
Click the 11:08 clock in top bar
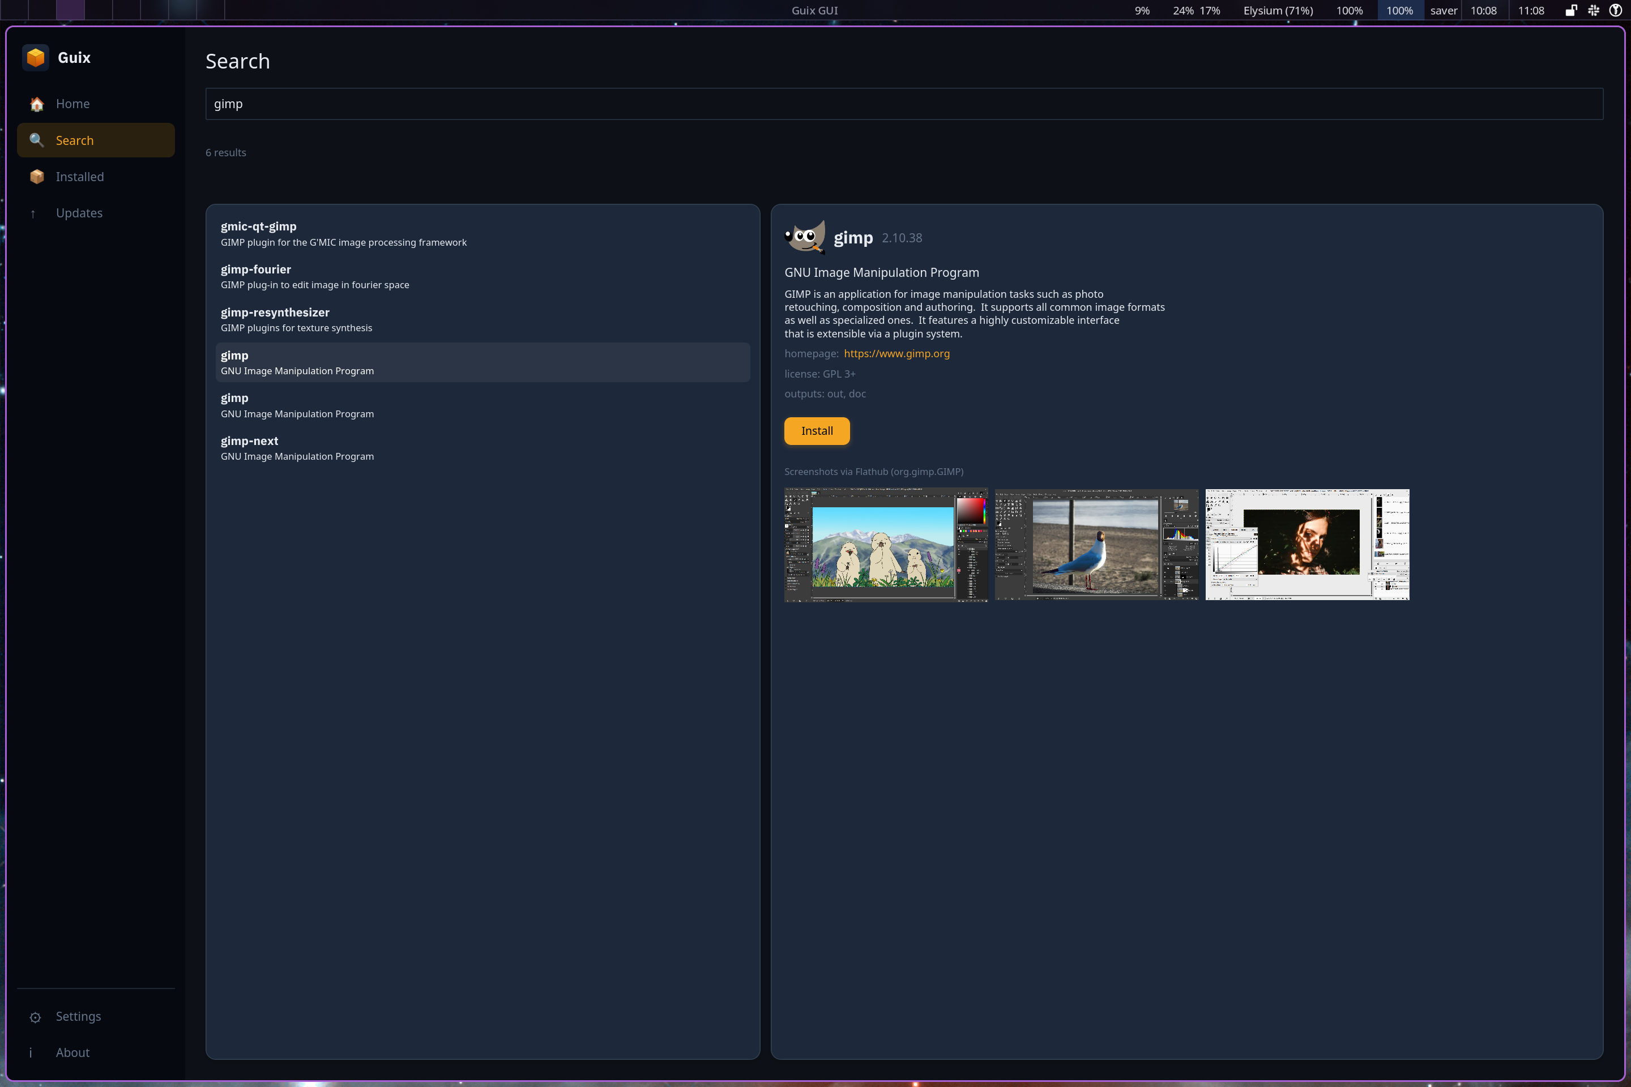[x=1531, y=10]
